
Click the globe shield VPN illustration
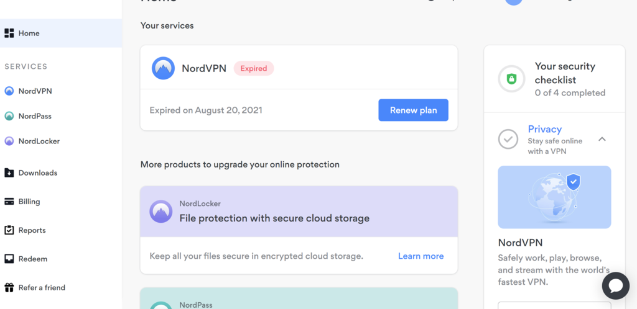pyautogui.click(x=554, y=197)
